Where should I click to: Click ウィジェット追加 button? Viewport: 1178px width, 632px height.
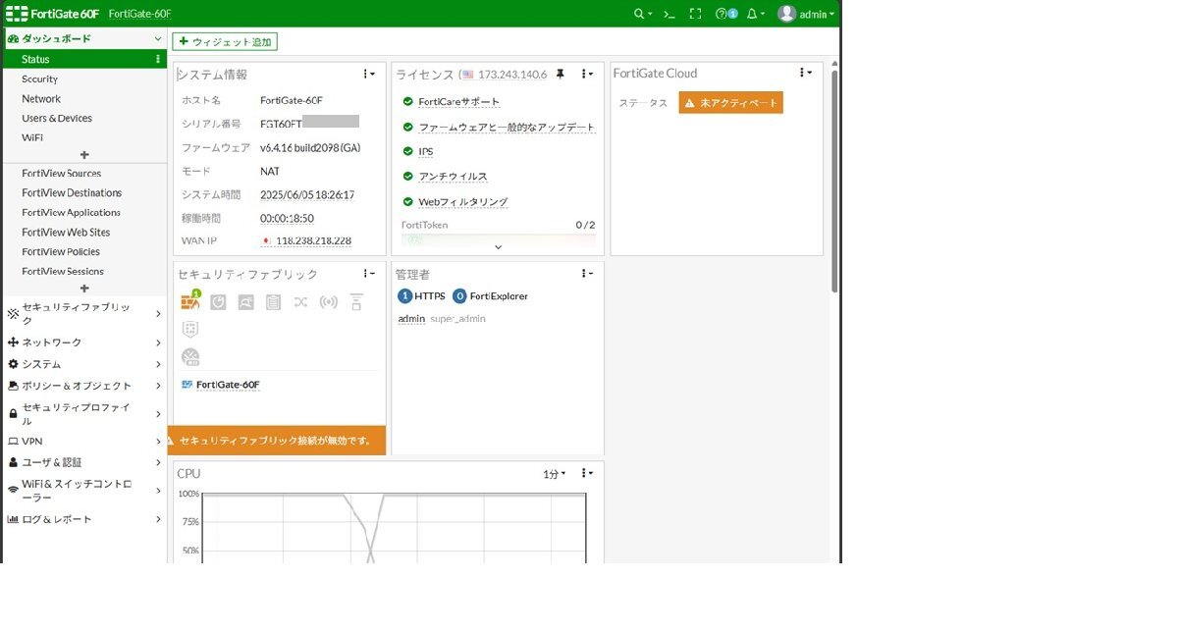pyautogui.click(x=225, y=41)
